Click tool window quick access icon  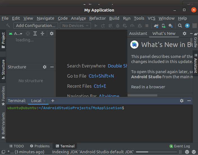pyautogui.click(x=3, y=152)
